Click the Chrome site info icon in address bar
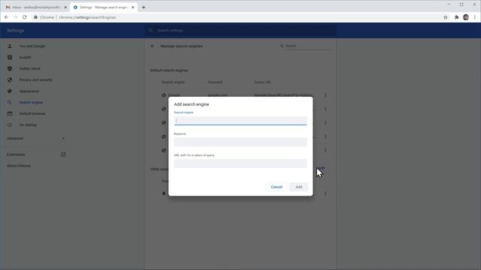 point(35,17)
